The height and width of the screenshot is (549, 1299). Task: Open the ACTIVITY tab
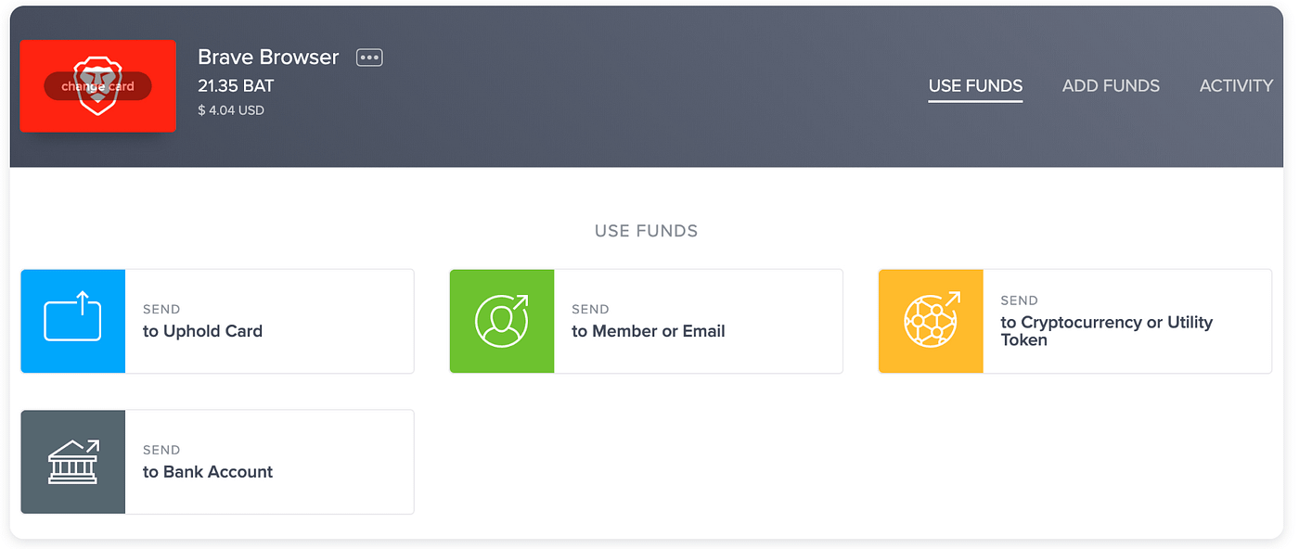click(1236, 85)
